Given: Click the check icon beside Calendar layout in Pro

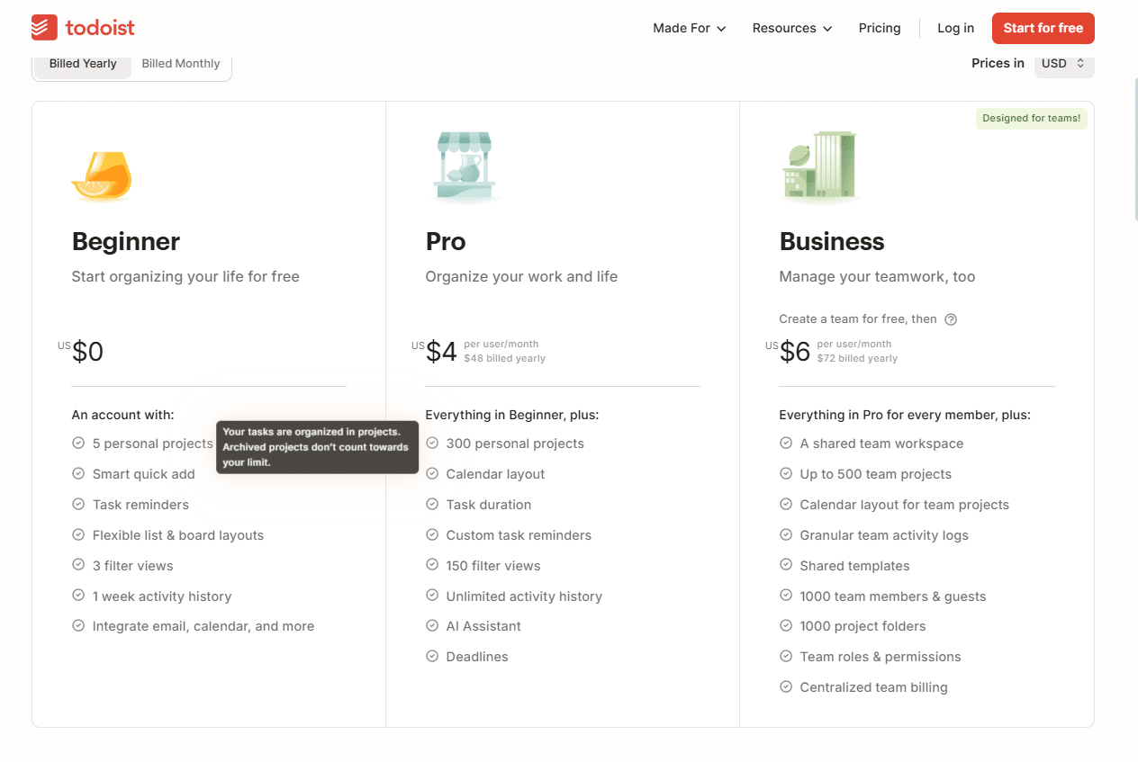Looking at the screenshot, I should [x=432, y=474].
